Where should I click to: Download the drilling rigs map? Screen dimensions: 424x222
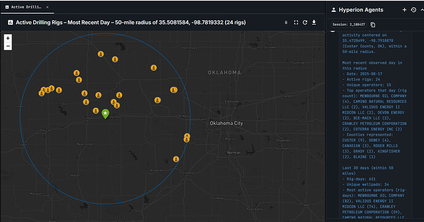tap(314, 23)
